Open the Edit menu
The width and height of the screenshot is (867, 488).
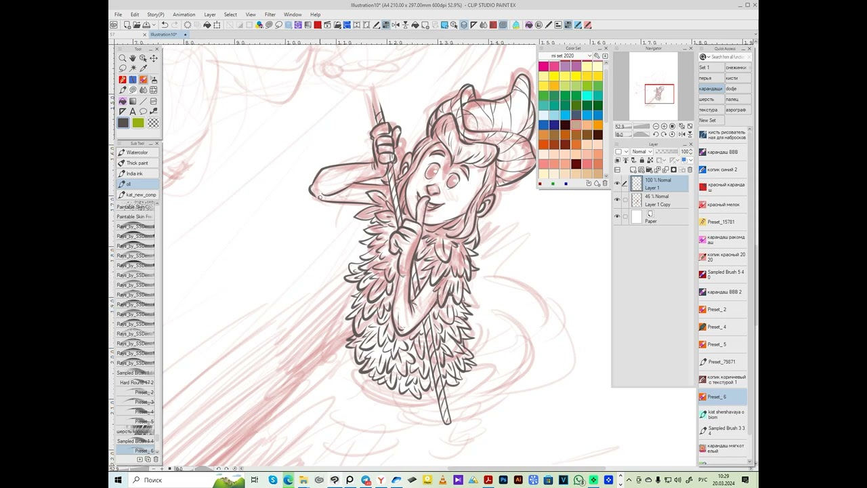coord(135,14)
